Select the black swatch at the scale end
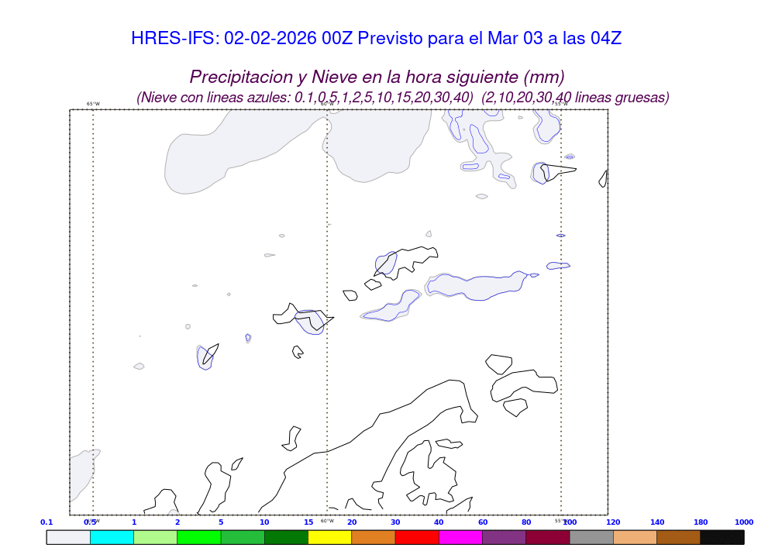 coord(722,537)
